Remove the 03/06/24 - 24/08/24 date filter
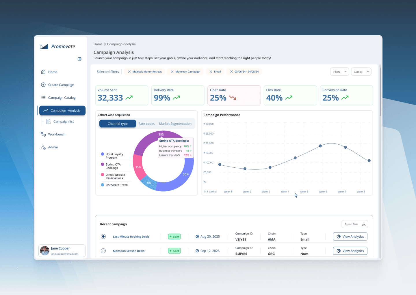Viewport: 416px width, 295px height. click(231, 72)
